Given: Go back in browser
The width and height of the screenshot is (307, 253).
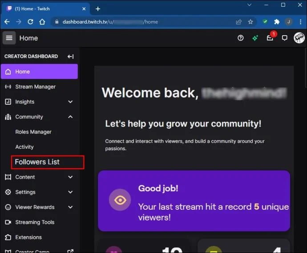Looking at the screenshot, I should (7, 22).
